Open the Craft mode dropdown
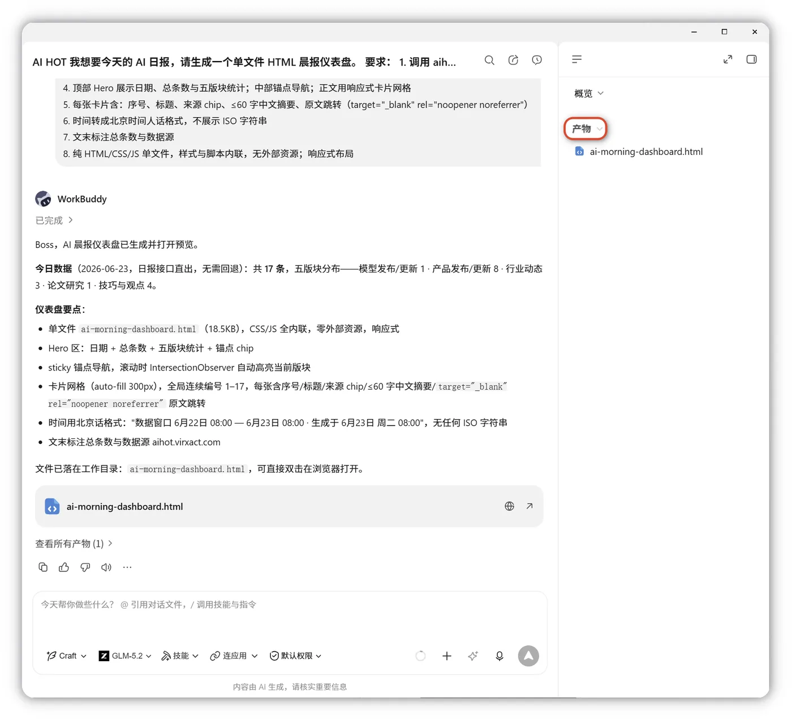The height and width of the screenshot is (720, 792). [67, 656]
